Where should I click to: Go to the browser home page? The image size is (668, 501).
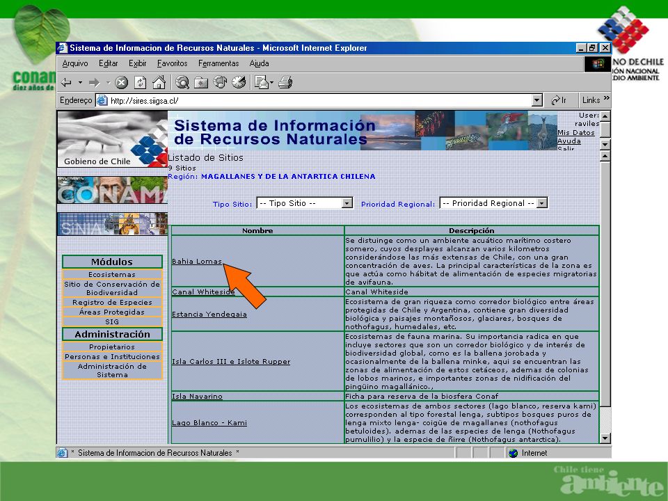[159, 82]
